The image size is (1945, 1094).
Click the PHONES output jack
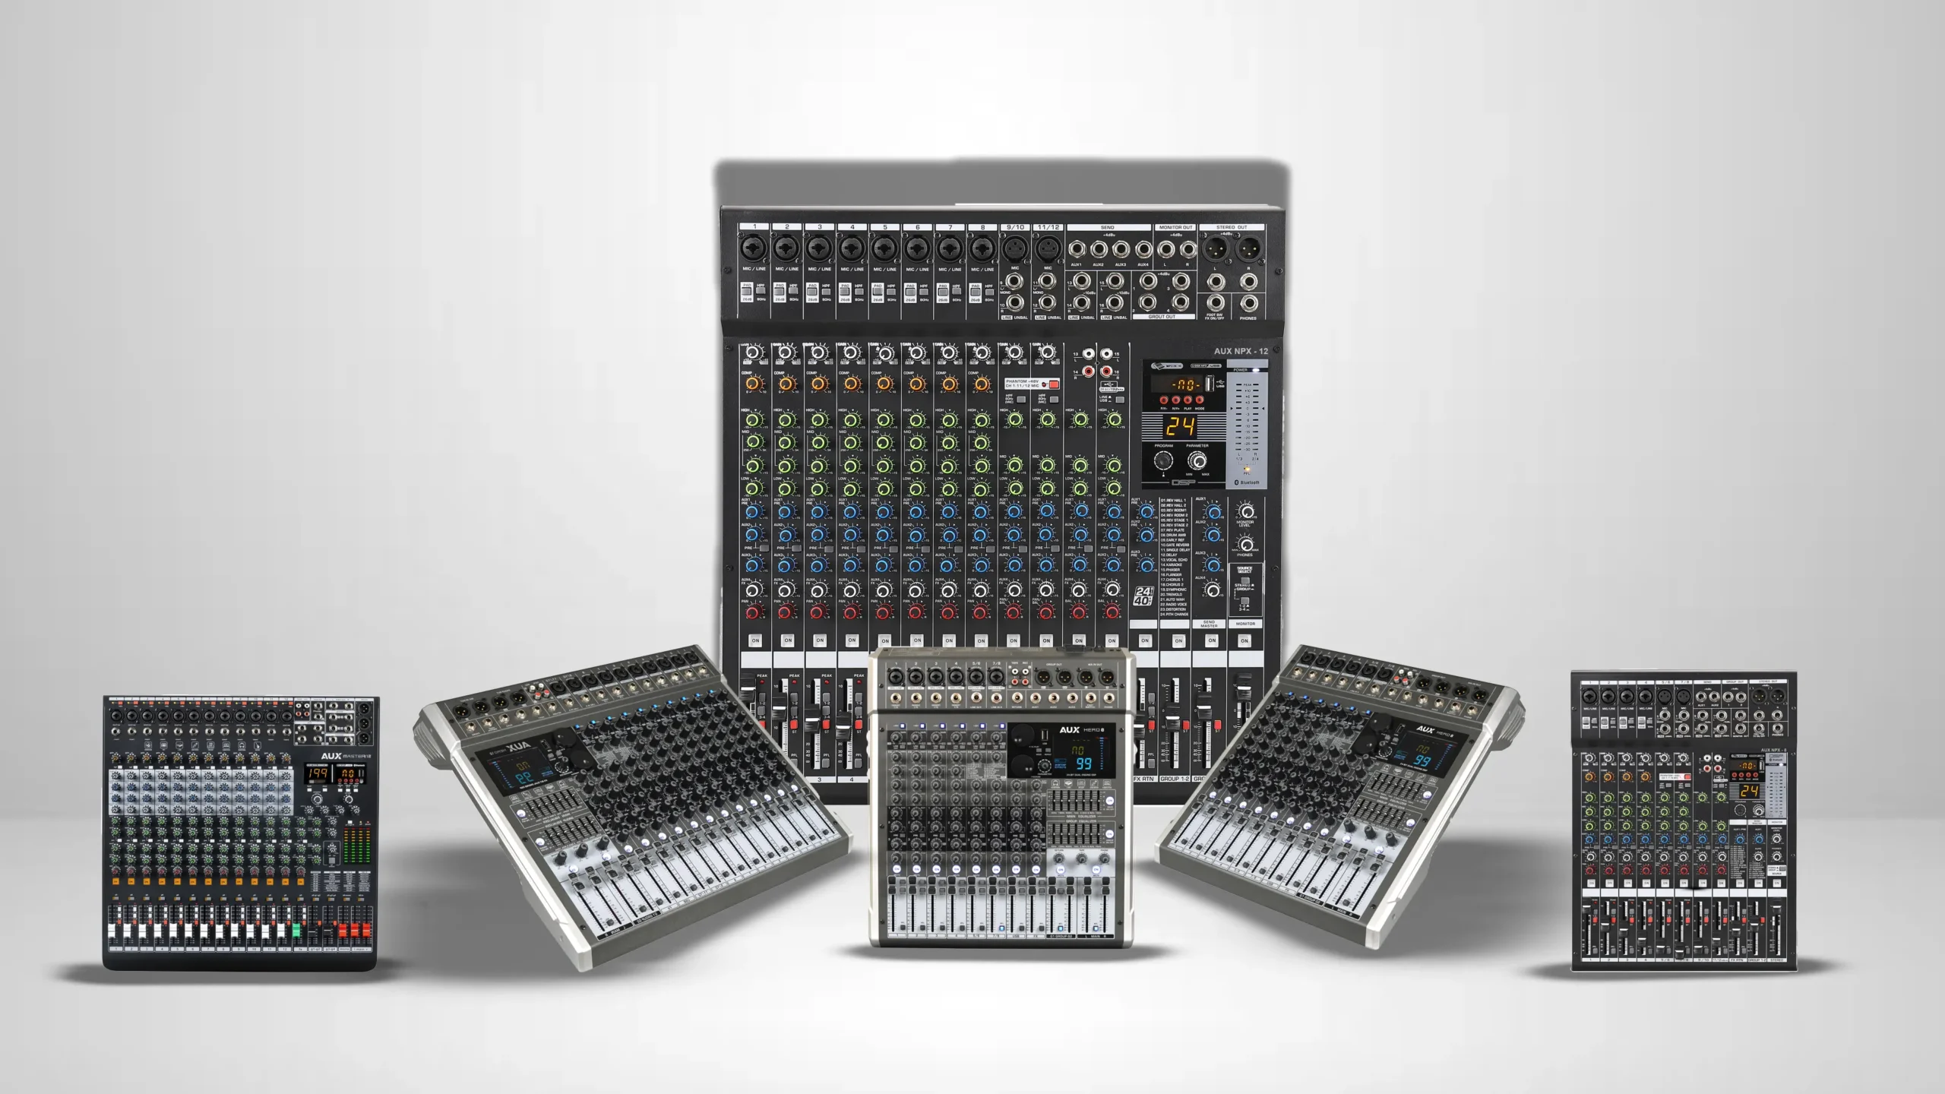[x=1248, y=303]
